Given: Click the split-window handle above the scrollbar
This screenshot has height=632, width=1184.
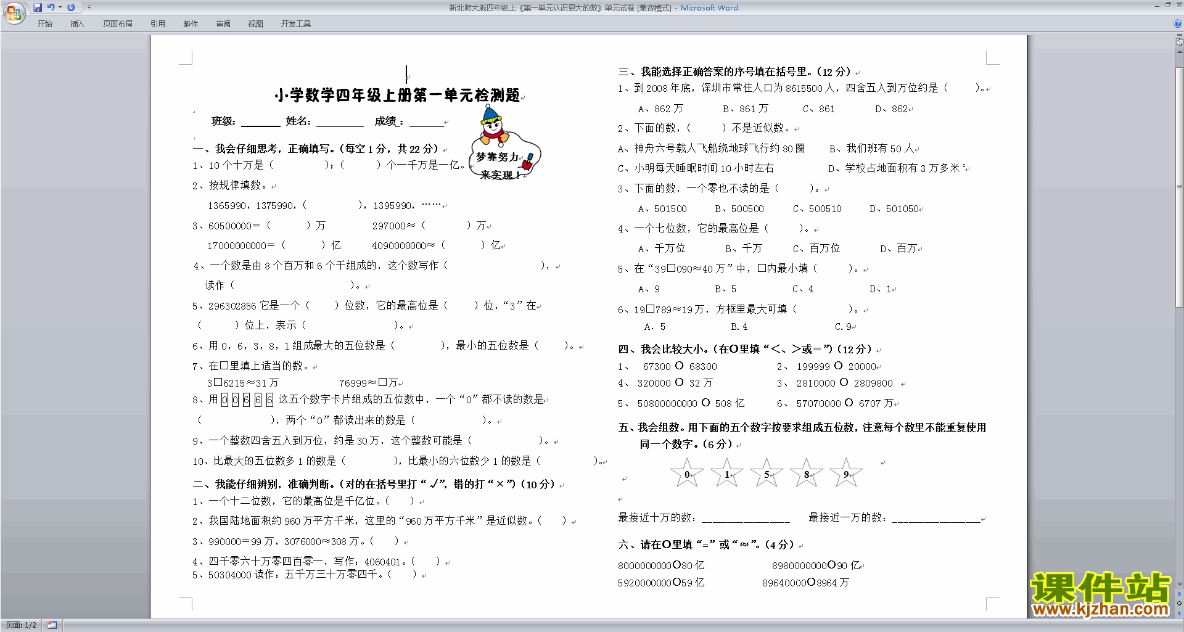Looking at the screenshot, I should pyautogui.click(x=1179, y=35).
